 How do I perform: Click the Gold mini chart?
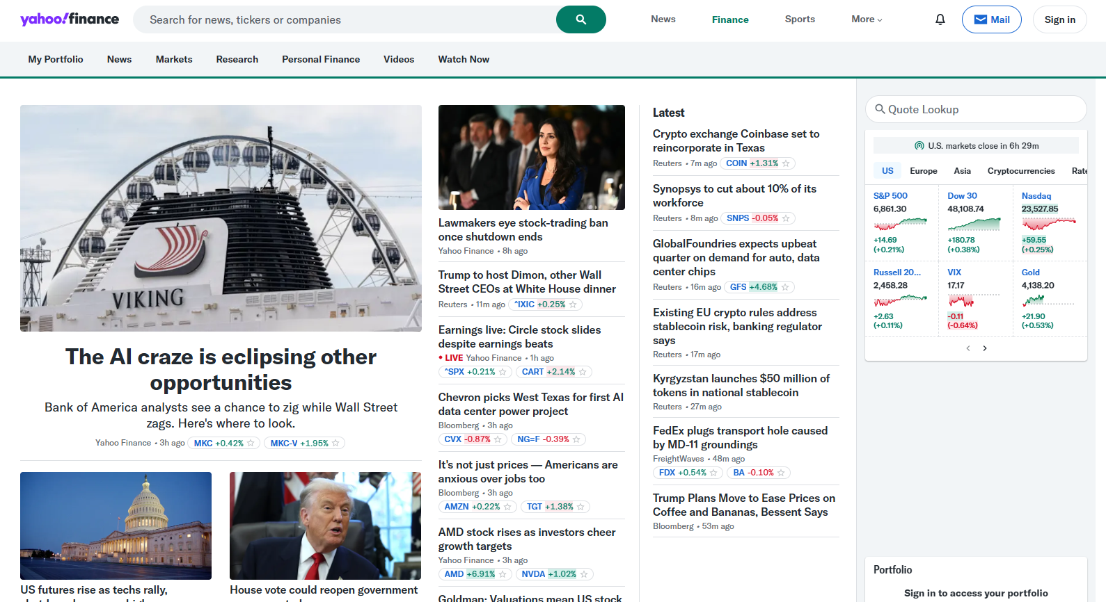(x=1048, y=300)
